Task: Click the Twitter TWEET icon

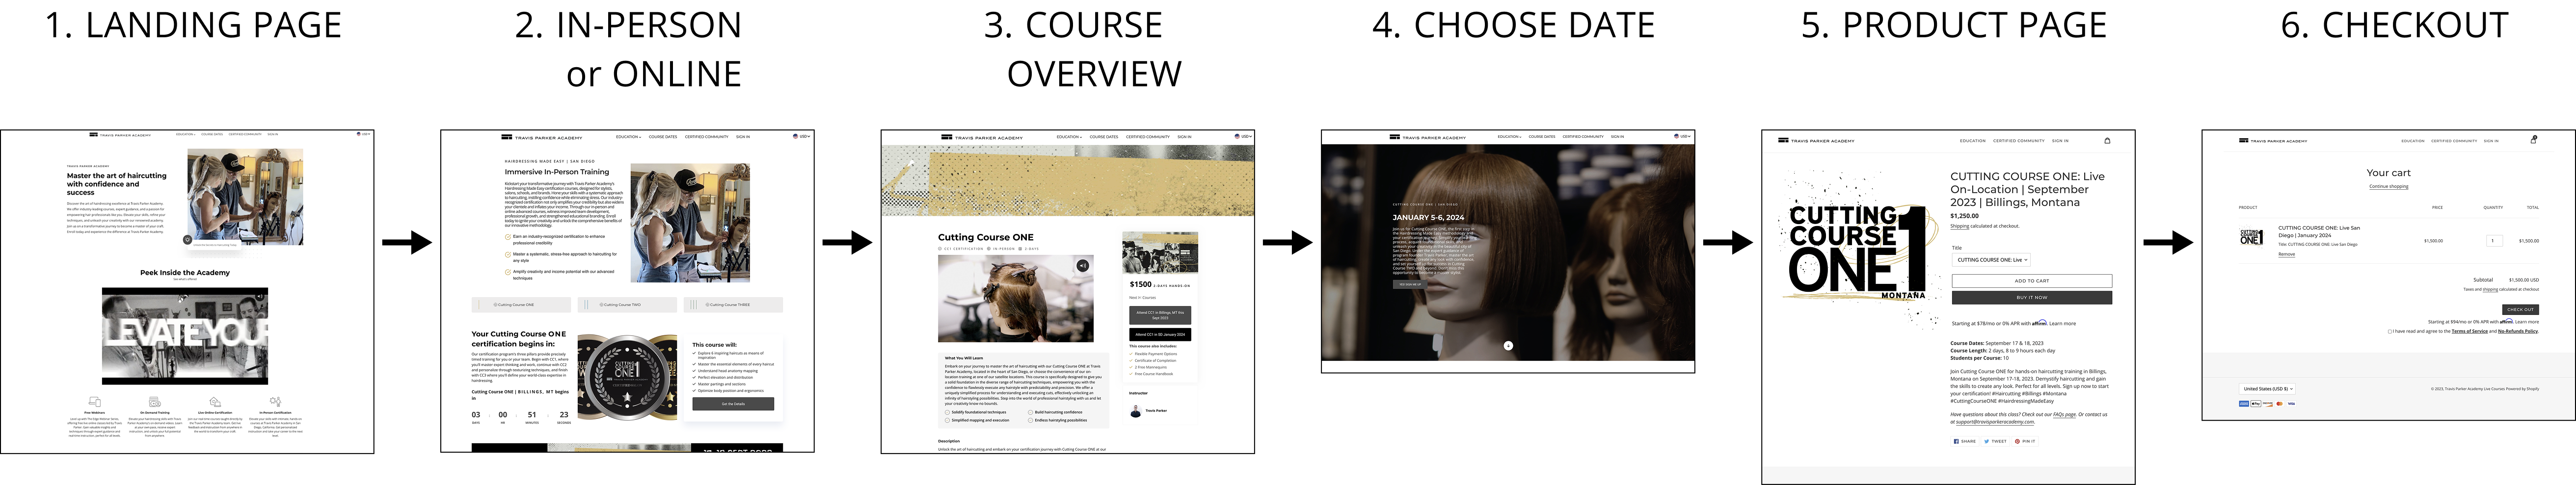Action: click(x=1995, y=442)
